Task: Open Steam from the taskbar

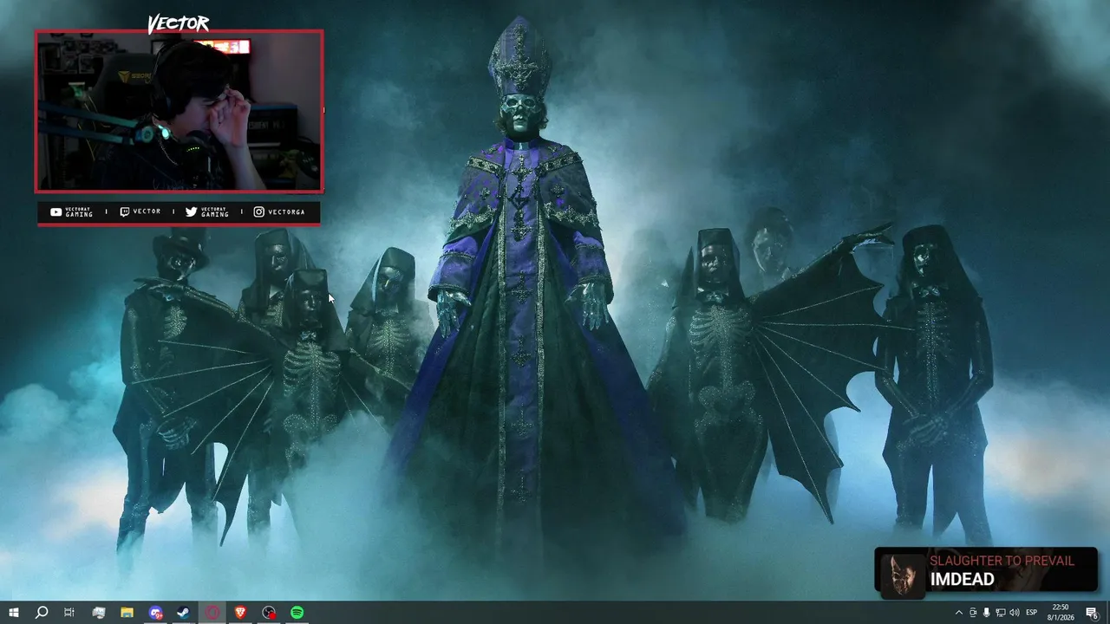Action: pos(184,613)
